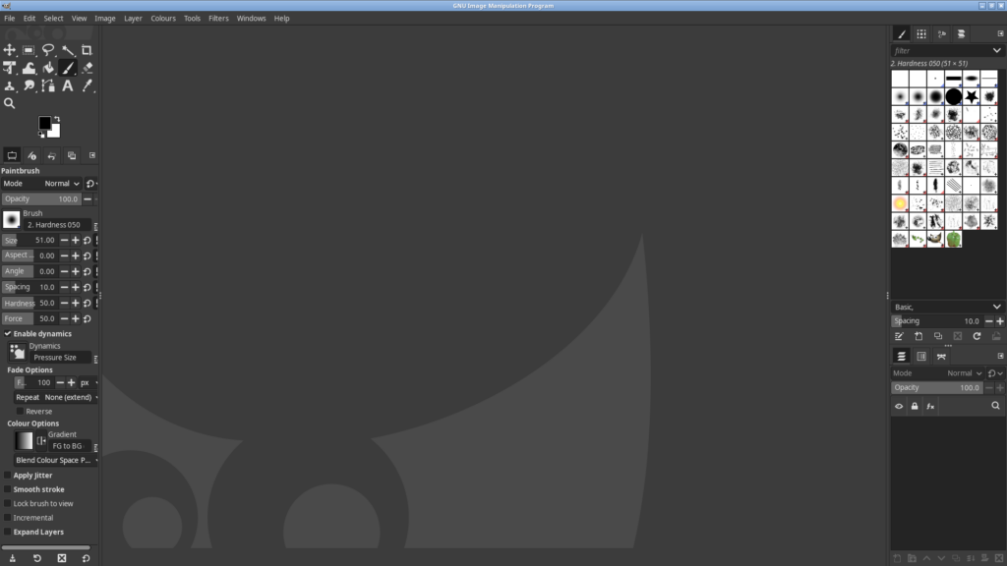Increase the brush Size value
Screen dimensions: 1007x566
75,240
